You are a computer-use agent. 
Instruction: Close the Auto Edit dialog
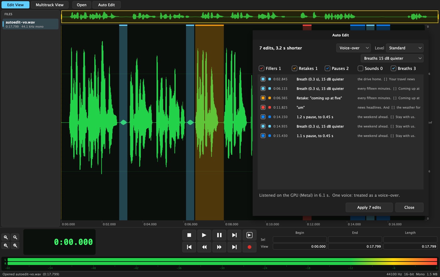(409, 207)
